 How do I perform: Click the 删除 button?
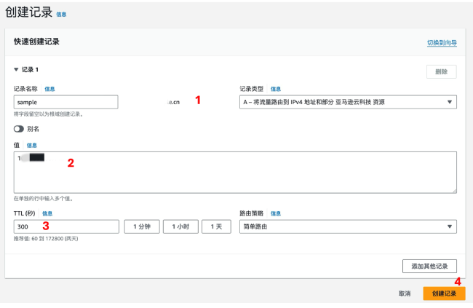[x=441, y=71]
